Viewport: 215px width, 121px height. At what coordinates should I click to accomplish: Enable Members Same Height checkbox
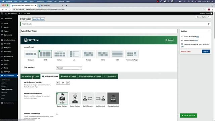(x=57, y=114)
